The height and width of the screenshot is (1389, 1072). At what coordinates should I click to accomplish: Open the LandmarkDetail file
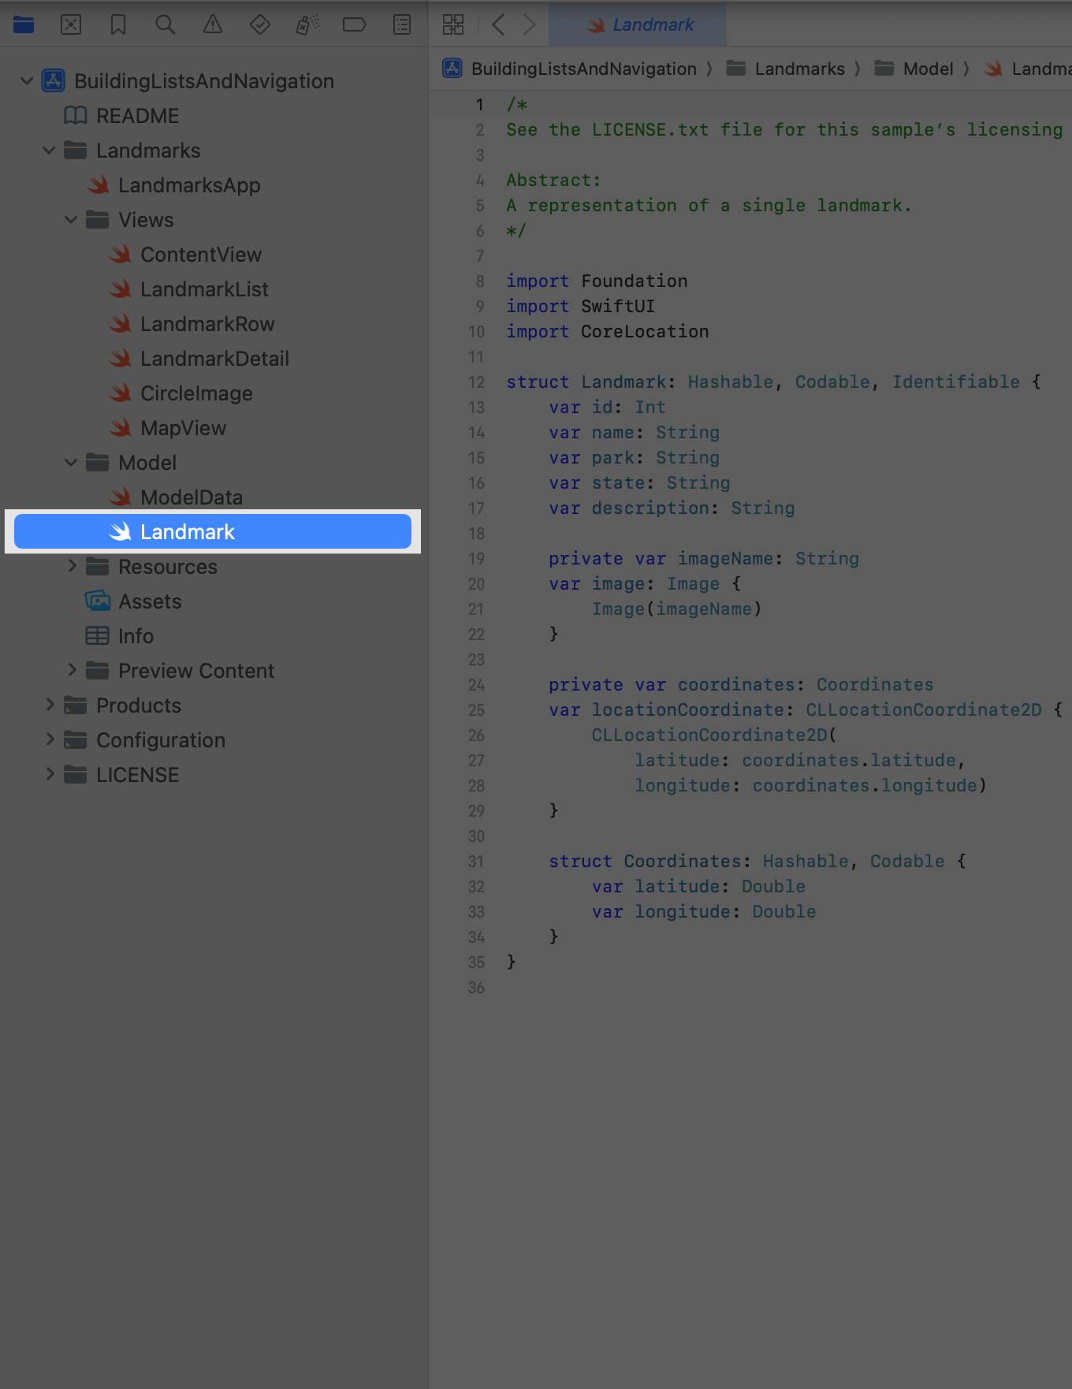tap(214, 359)
